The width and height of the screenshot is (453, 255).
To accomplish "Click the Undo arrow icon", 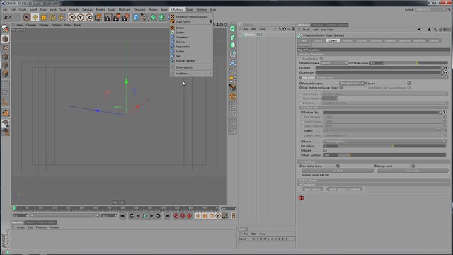I will coord(8,17).
